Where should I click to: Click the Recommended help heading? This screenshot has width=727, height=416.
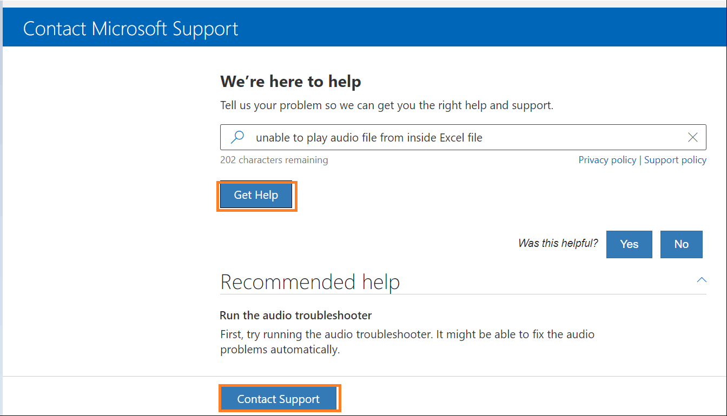(310, 282)
